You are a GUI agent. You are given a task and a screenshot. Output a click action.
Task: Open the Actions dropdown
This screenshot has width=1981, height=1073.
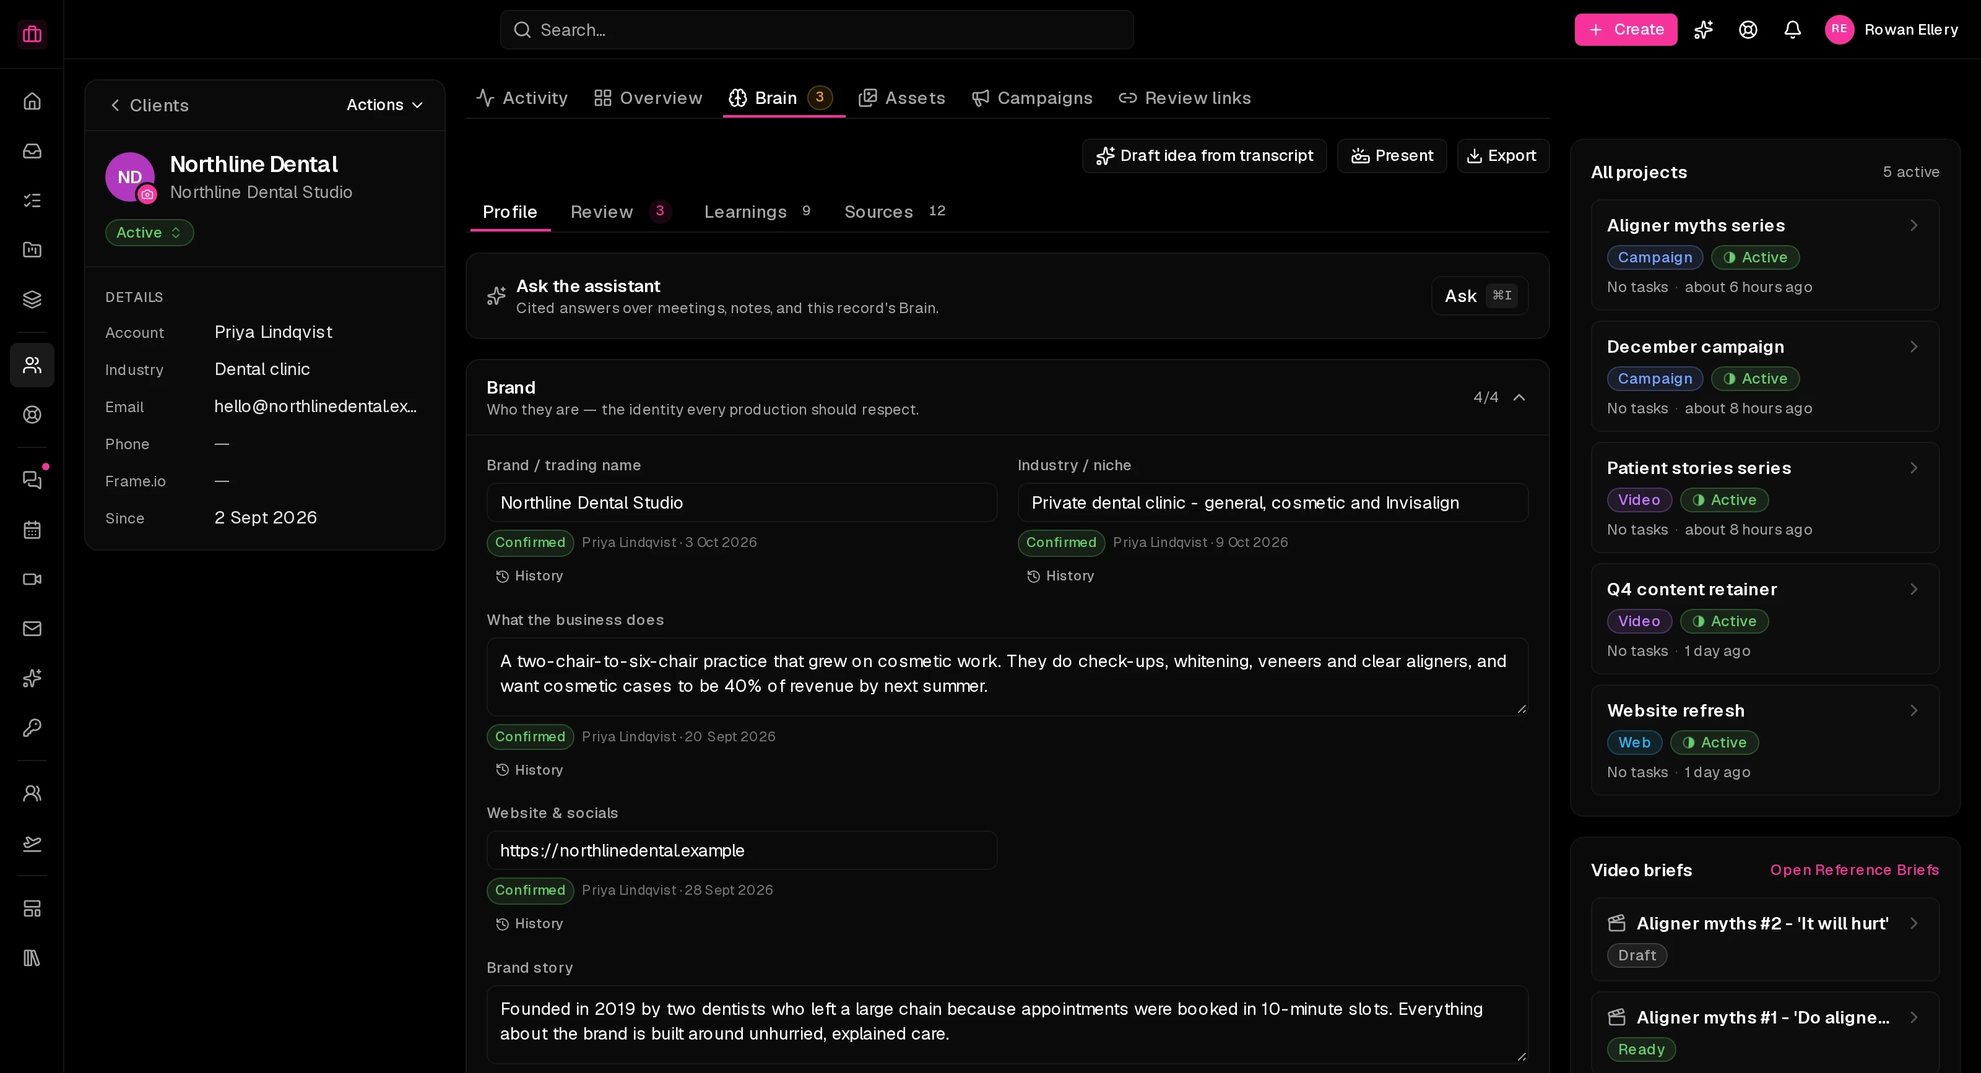pos(384,105)
